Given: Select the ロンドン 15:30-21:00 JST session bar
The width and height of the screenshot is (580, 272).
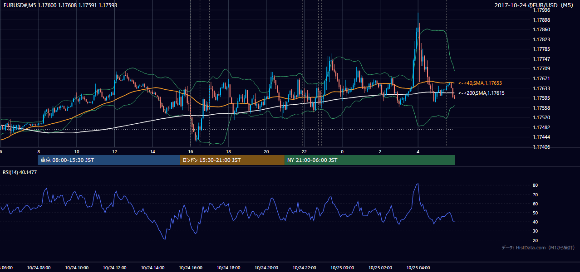Looking at the screenshot, I should (232, 160).
